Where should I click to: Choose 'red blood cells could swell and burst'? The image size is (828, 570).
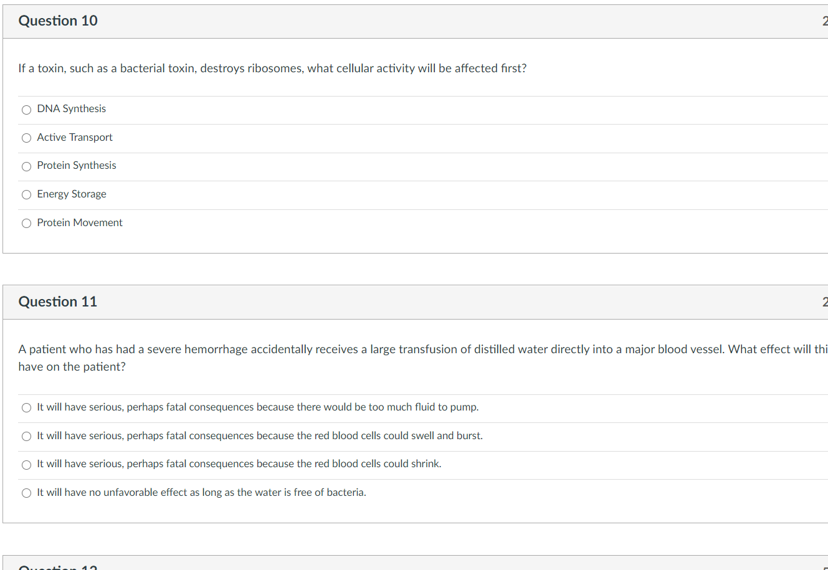26,437
